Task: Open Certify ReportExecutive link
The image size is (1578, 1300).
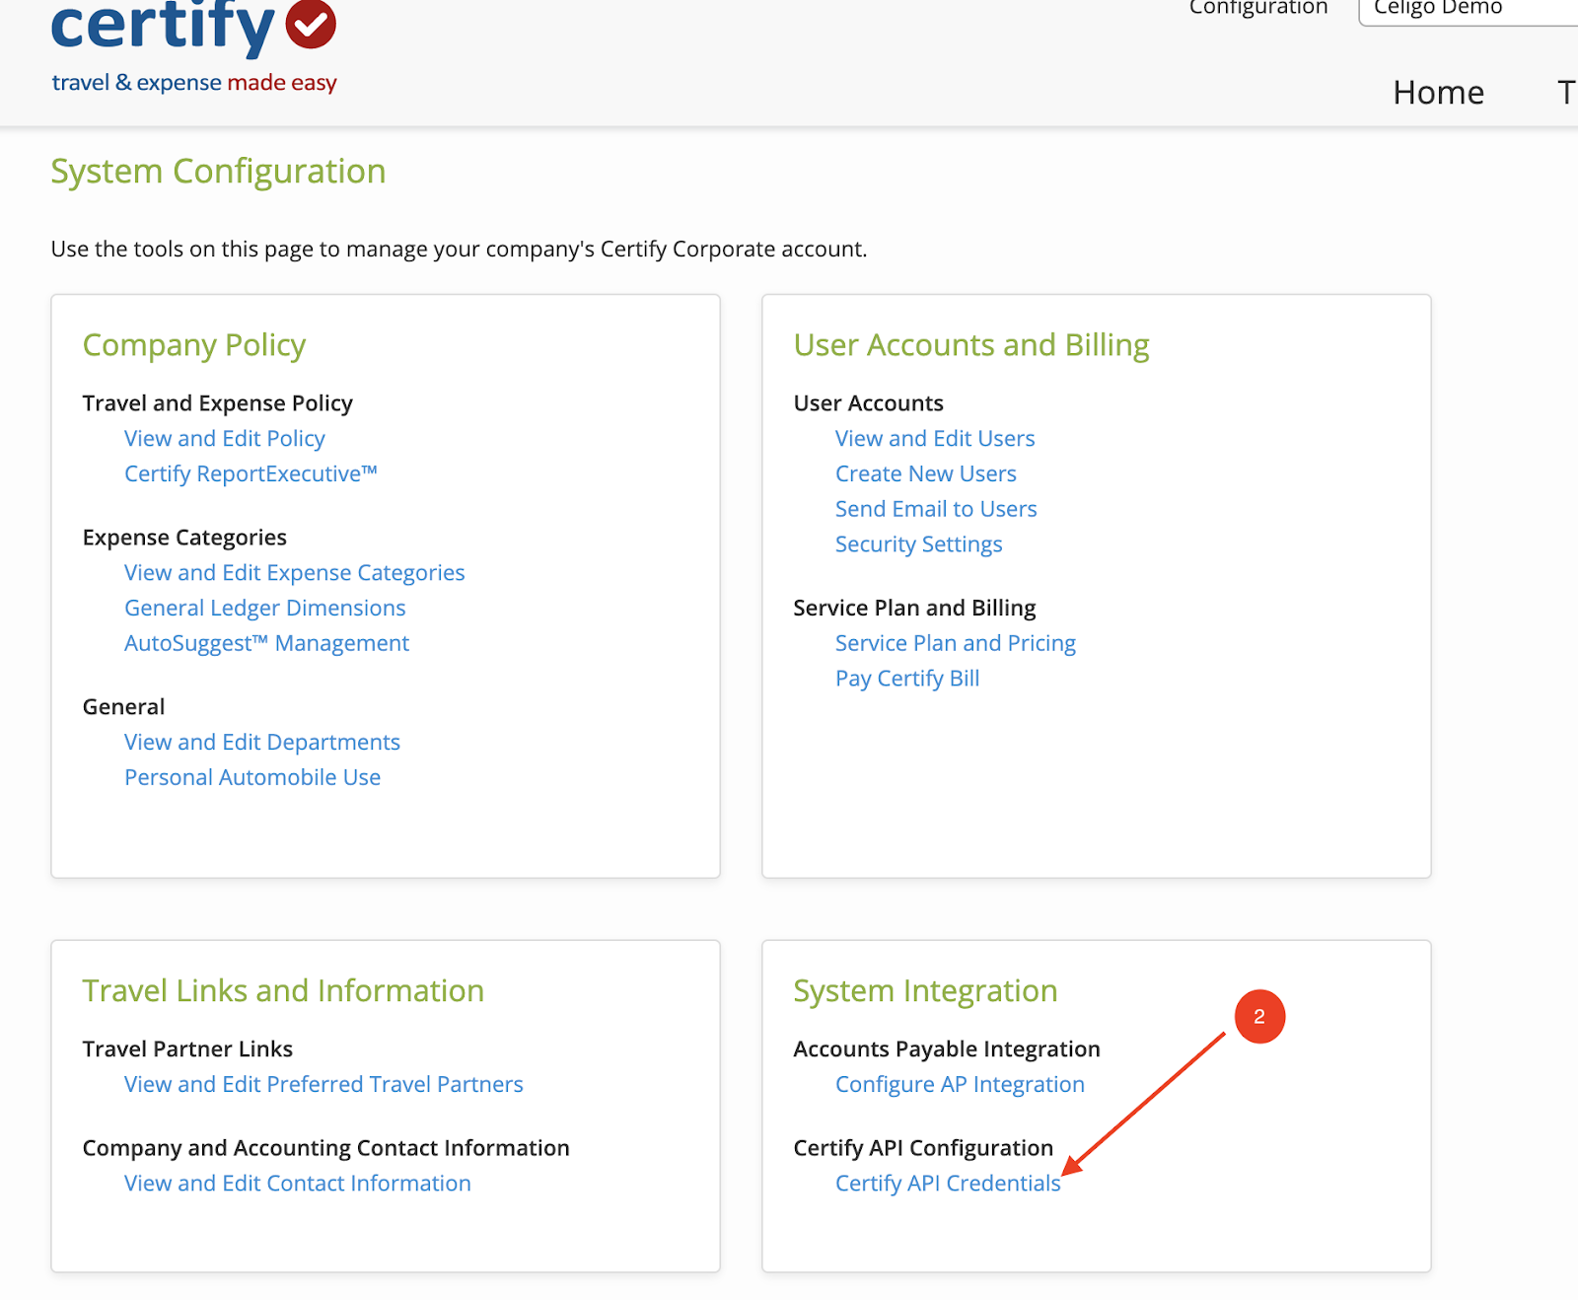Action: point(251,474)
